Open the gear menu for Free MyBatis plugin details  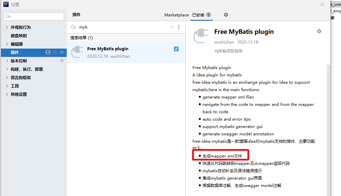point(319,31)
